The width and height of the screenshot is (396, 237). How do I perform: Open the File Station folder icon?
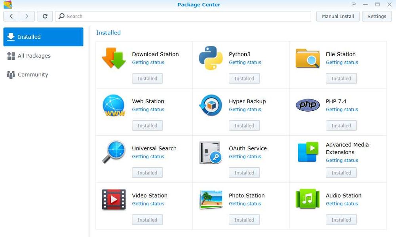pos(308,58)
